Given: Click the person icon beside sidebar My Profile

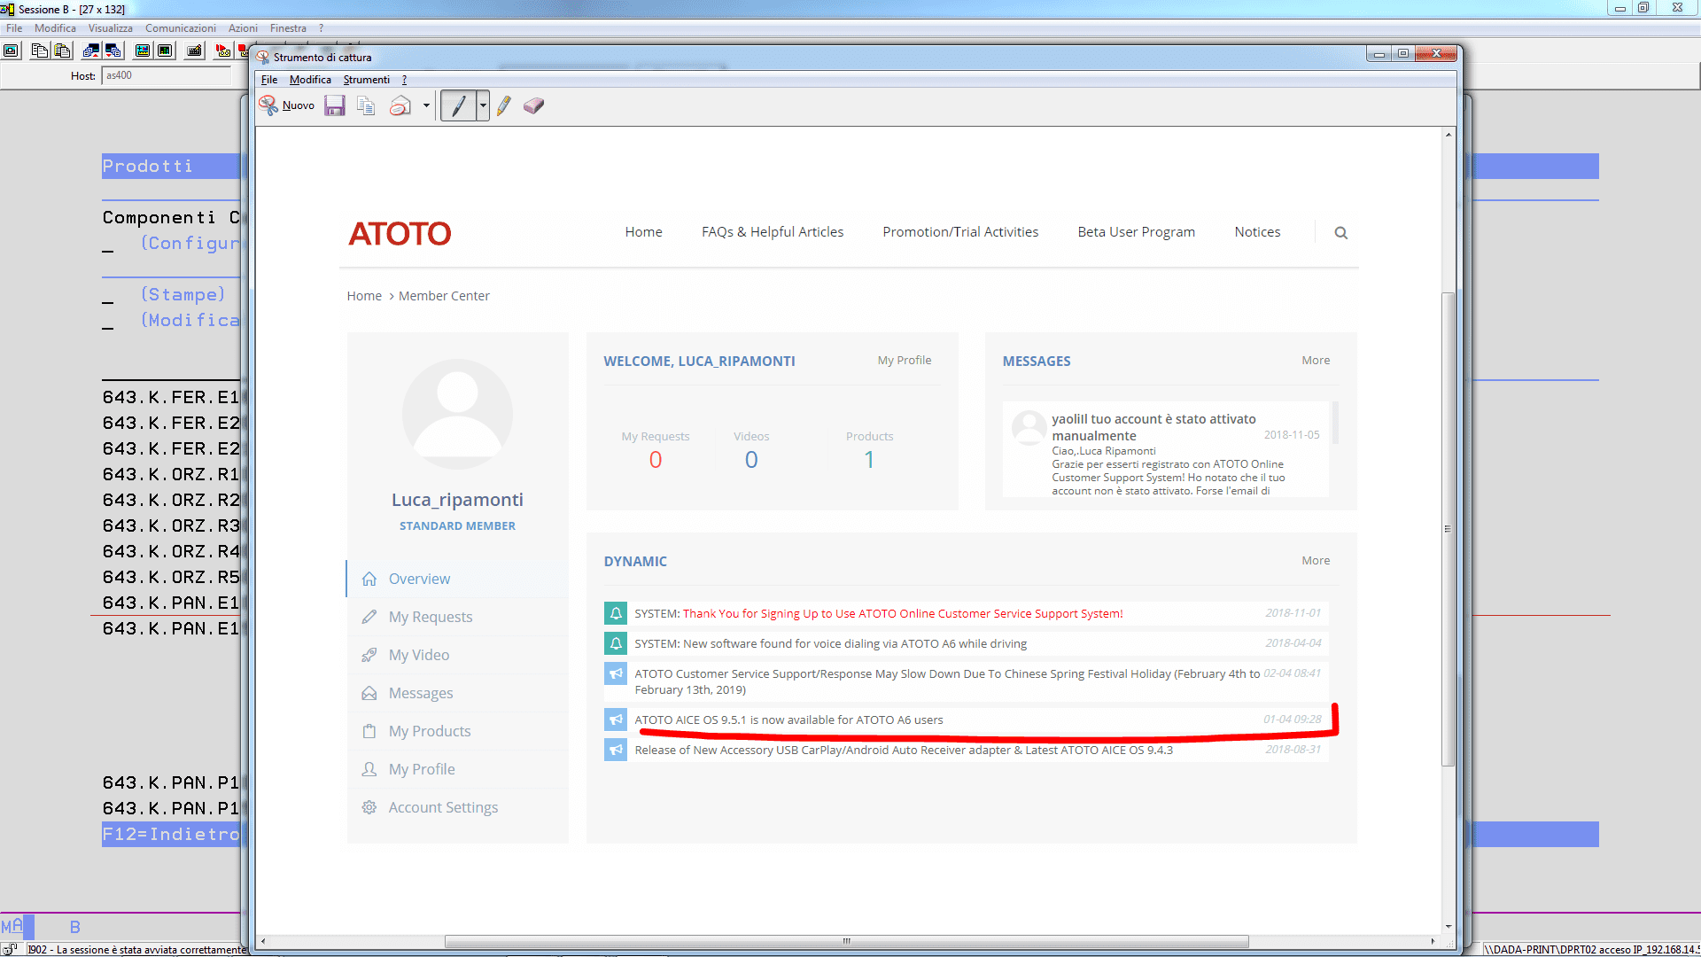Looking at the screenshot, I should pyautogui.click(x=369, y=769).
